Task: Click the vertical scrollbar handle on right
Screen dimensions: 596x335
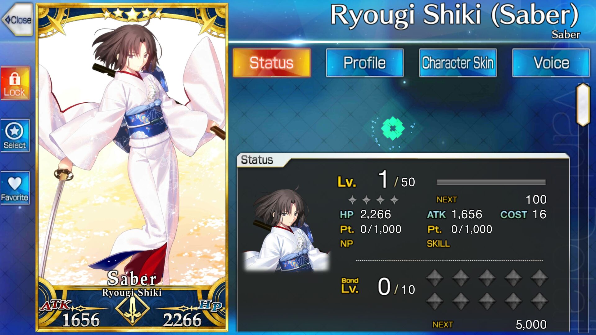Action: coord(583,105)
